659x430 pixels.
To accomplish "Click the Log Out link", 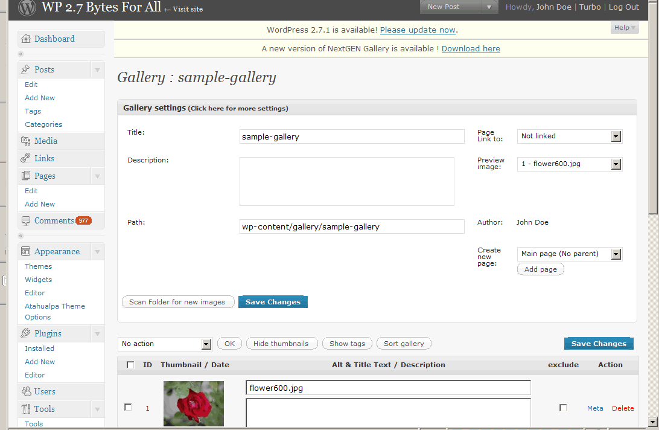I will pos(624,7).
